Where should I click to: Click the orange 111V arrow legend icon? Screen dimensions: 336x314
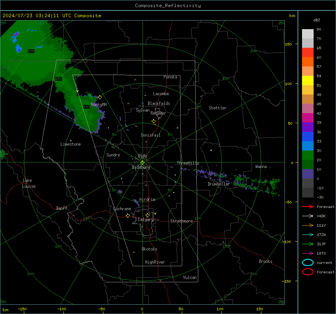click(308, 225)
